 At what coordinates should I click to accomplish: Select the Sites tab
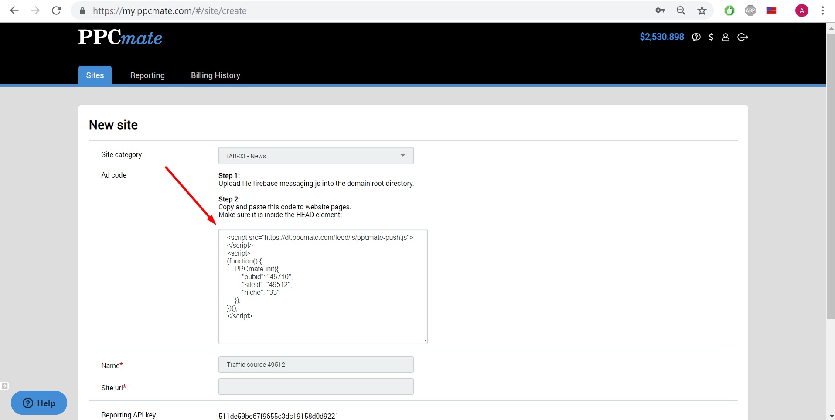[x=95, y=75]
